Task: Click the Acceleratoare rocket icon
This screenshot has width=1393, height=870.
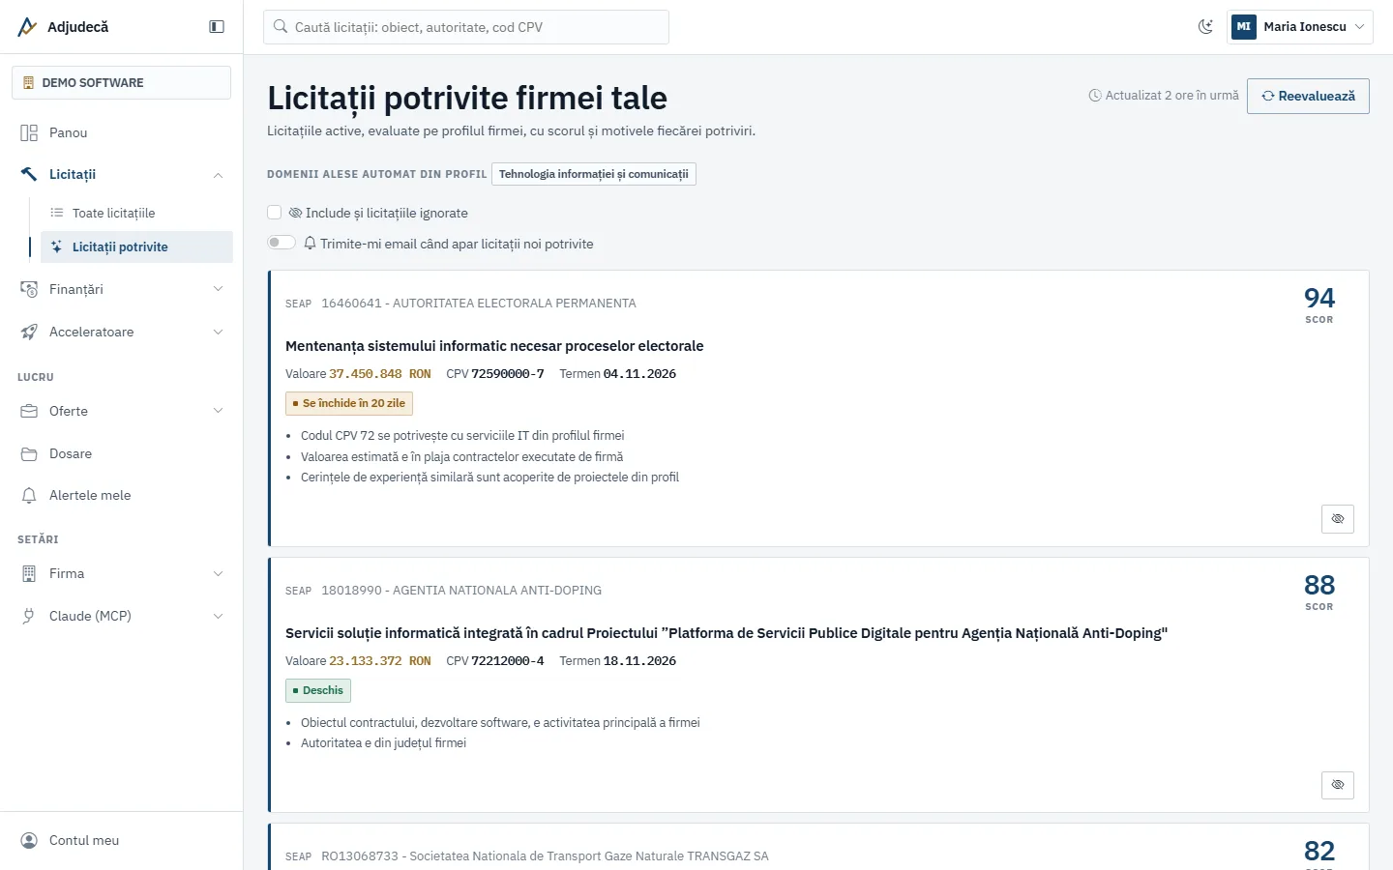Action: pyautogui.click(x=29, y=332)
